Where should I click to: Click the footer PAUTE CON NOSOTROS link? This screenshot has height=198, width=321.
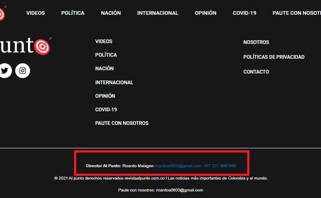122,123
